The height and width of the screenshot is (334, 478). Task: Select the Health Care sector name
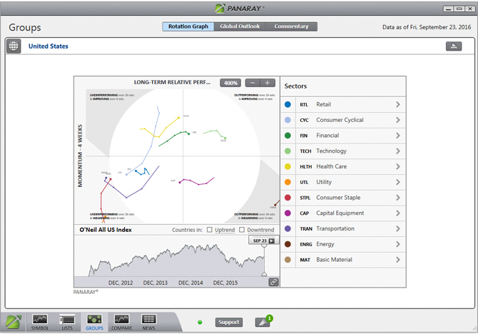pos(331,166)
